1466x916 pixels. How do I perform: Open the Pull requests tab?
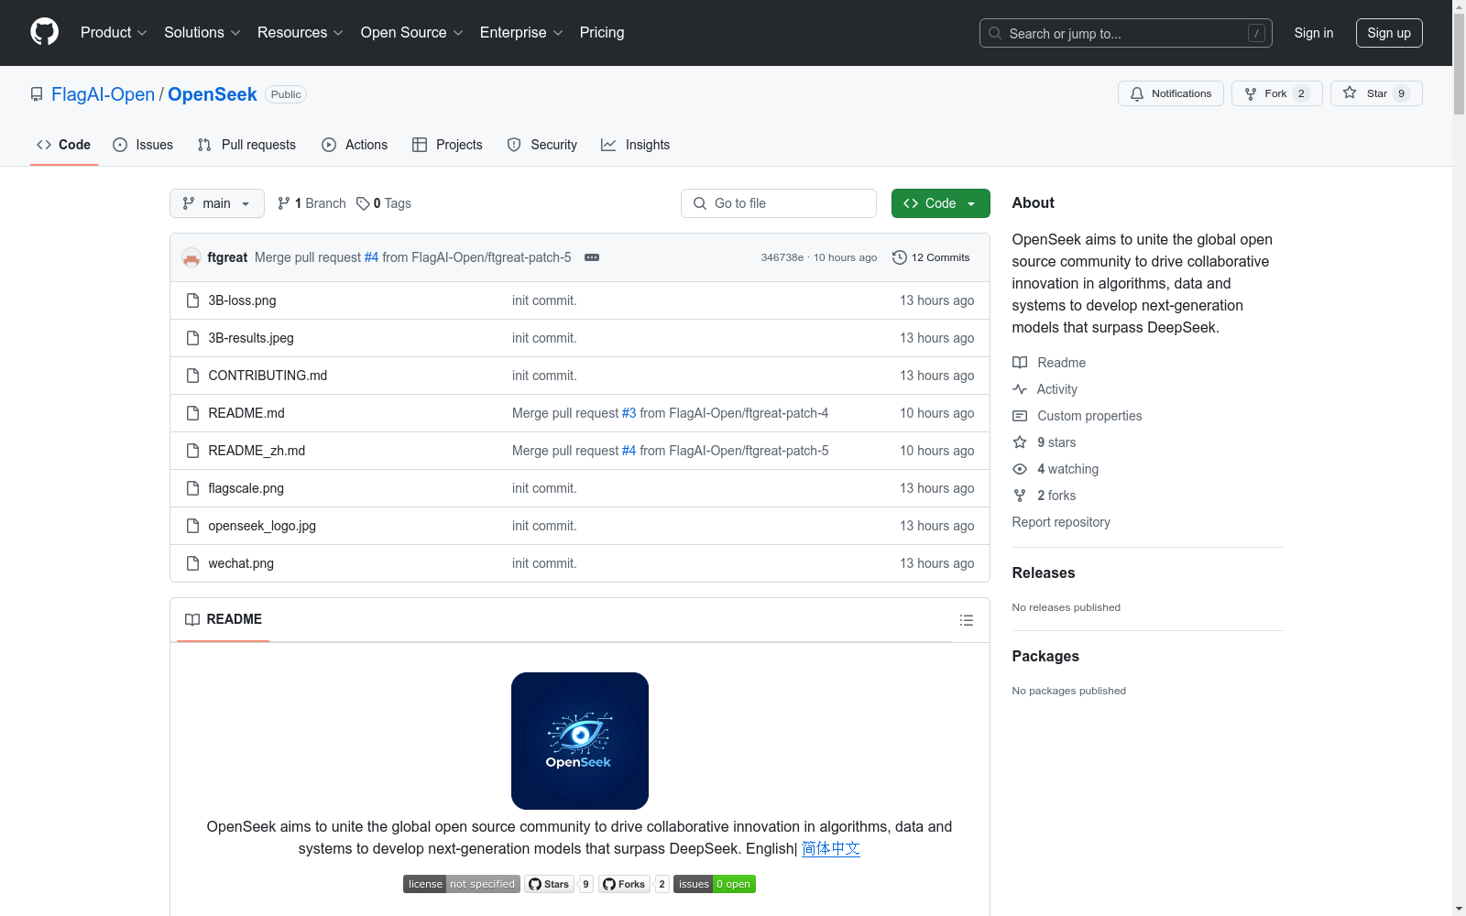[x=247, y=145]
